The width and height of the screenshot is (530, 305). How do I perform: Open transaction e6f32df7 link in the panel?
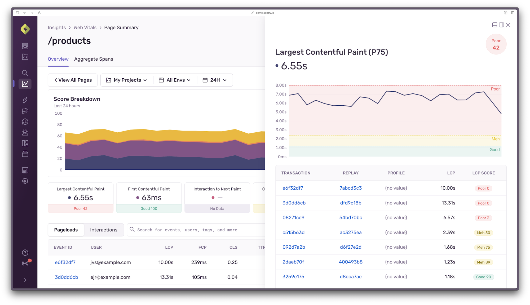[x=293, y=188]
